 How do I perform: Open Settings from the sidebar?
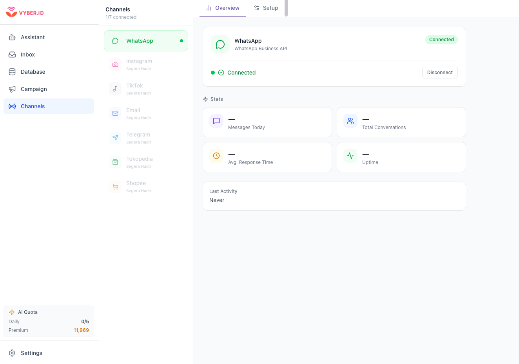49,353
